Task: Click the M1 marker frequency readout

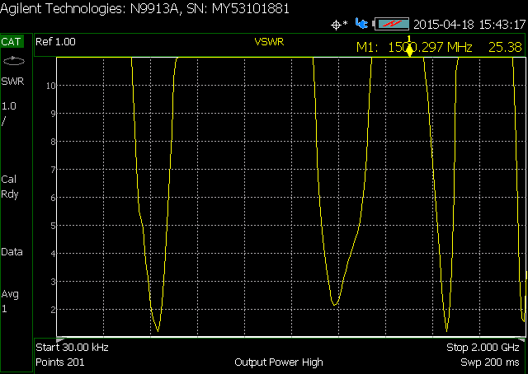Action: 414,48
